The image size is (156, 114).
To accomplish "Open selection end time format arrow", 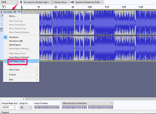I will pyautogui.click(x=112, y=107).
